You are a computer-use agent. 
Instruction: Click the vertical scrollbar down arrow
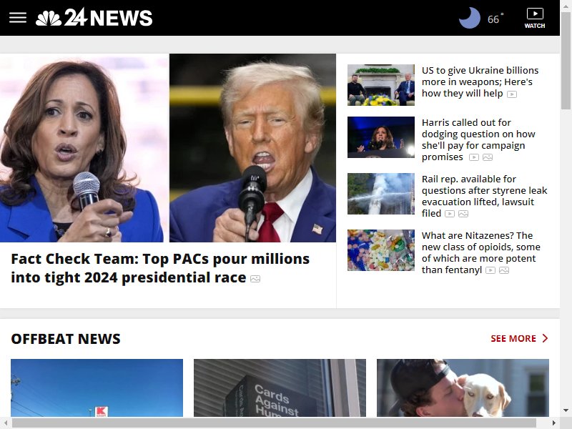(x=566, y=410)
